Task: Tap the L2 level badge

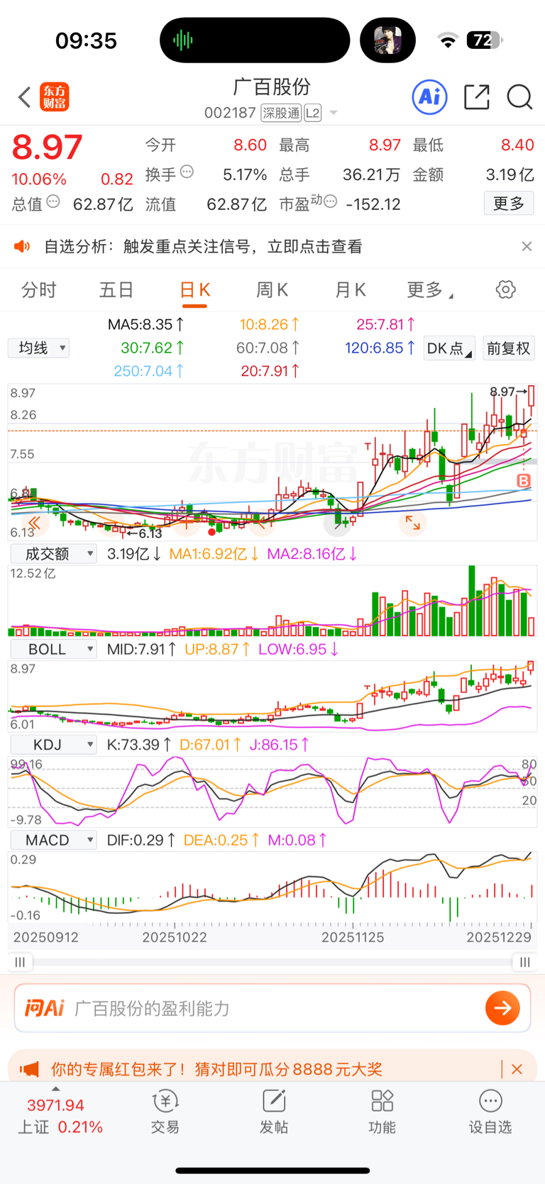Action: click(x=313, y=113)
